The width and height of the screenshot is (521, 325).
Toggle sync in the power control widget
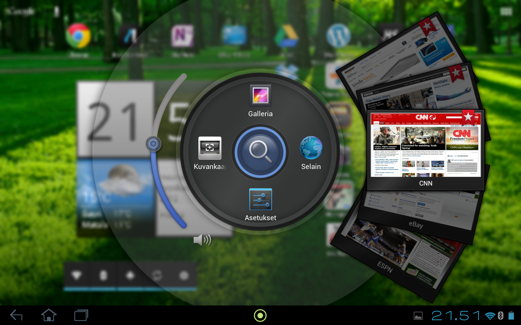[x=157, y=275]
